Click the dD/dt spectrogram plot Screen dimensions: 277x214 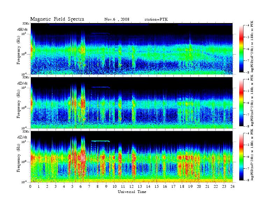(132, 103)
